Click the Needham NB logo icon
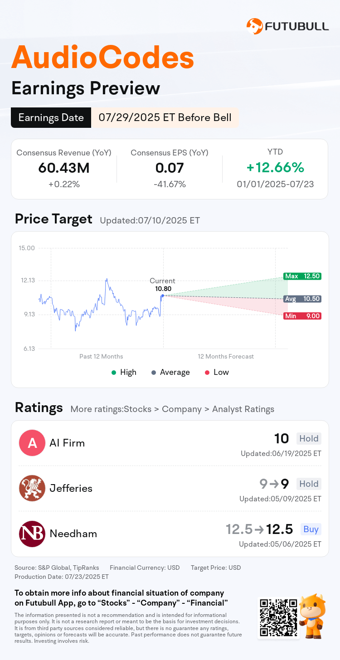This screenshot has width=340, height=660. point(32,534)
